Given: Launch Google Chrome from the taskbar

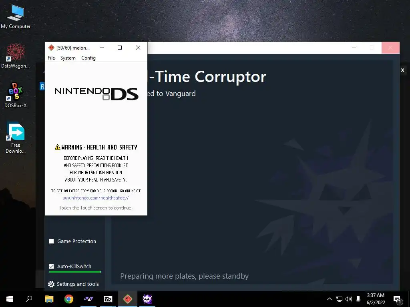Looking at the screenshot, I should (x=69, y=299).
